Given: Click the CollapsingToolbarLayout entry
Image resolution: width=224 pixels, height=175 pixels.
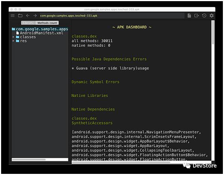Looking at the screenshot, I should click(x=133, y=150).
